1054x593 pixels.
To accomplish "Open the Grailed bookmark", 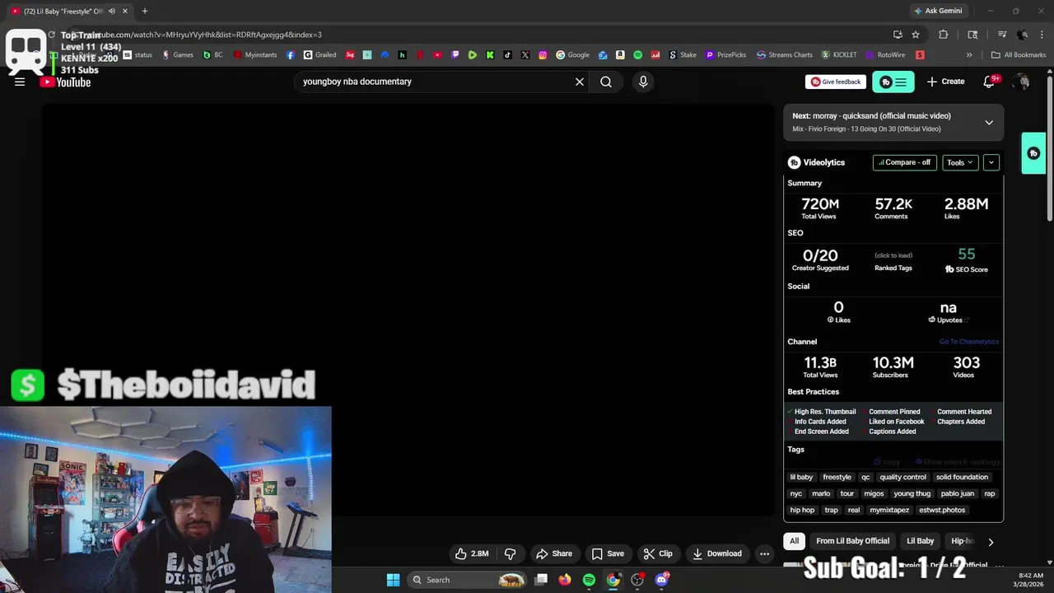I will pyautogui.click(x=320, y=55).
